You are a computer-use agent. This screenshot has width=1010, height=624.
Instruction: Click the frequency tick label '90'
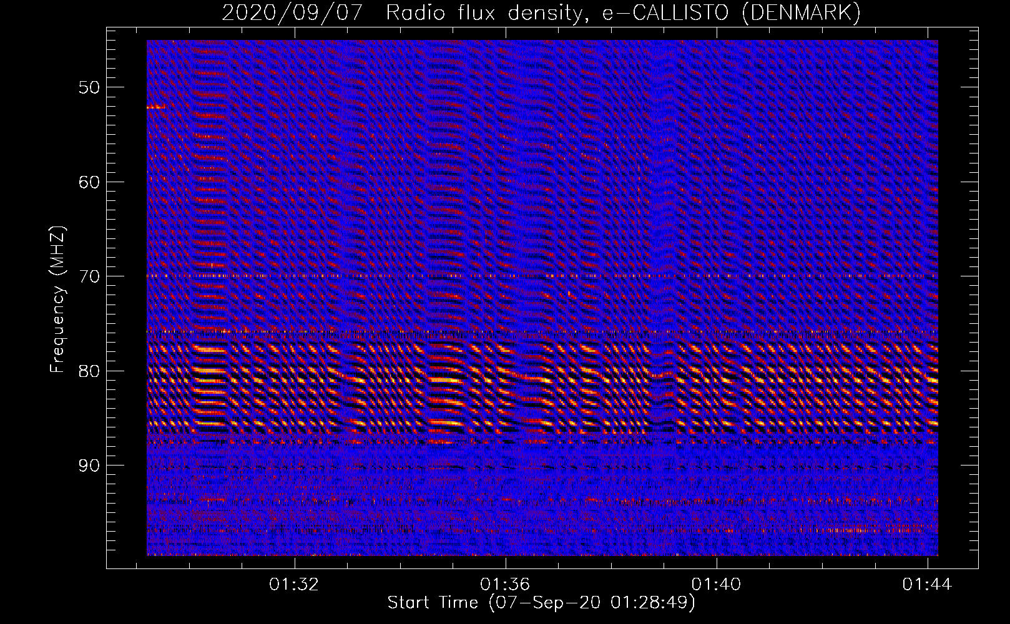pyautogui.click(x=89, y=466)
